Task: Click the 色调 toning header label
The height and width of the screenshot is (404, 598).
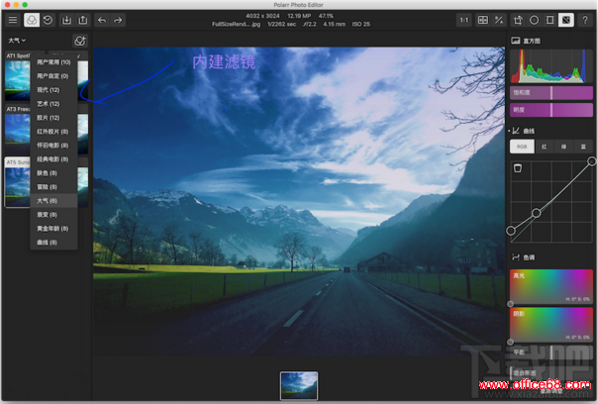Action: [x=529, y=257]
